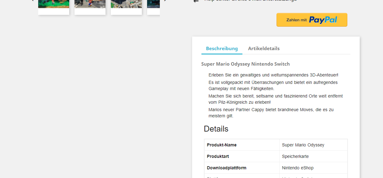The height and width of the screenshot is (178, 383).
Task: Select thumbnail of Mario running on city street
Action: coord(90,7)
